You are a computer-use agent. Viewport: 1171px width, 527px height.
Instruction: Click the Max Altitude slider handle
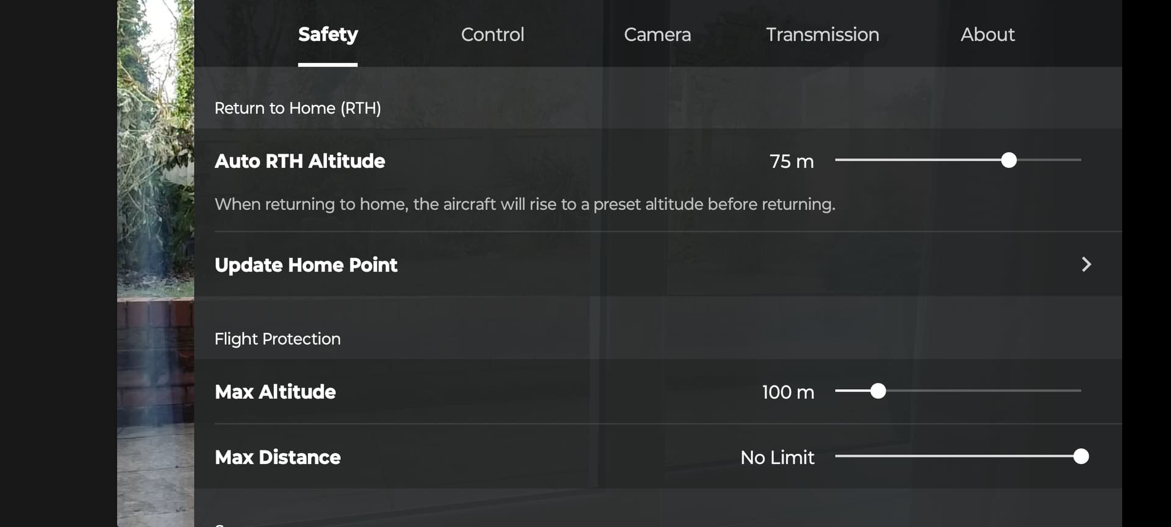tap(878, 391)
